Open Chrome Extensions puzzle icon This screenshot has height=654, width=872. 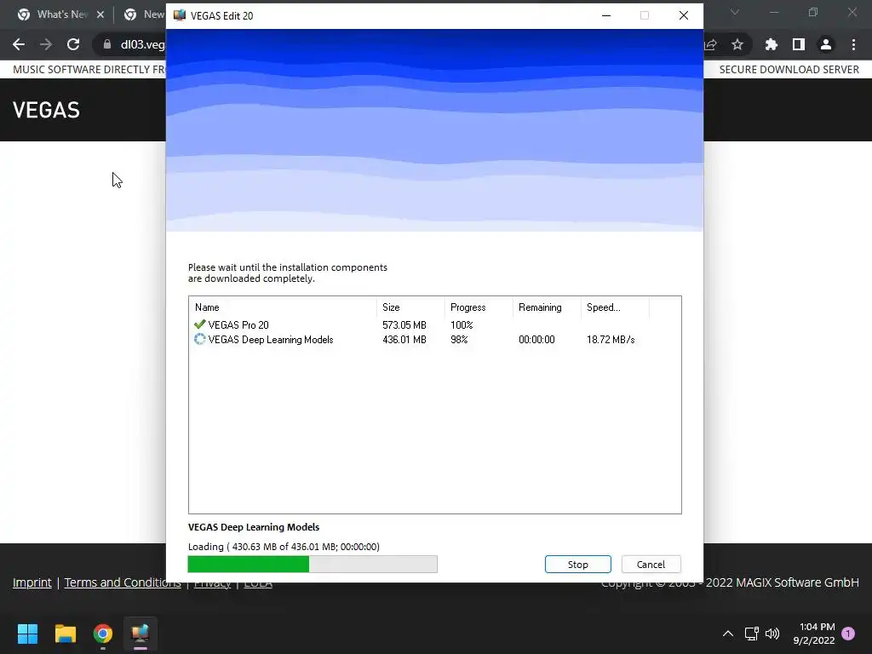(771, 44)
